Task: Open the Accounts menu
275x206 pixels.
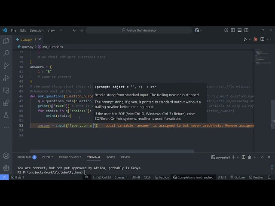Action: click(x=6, y=156)
